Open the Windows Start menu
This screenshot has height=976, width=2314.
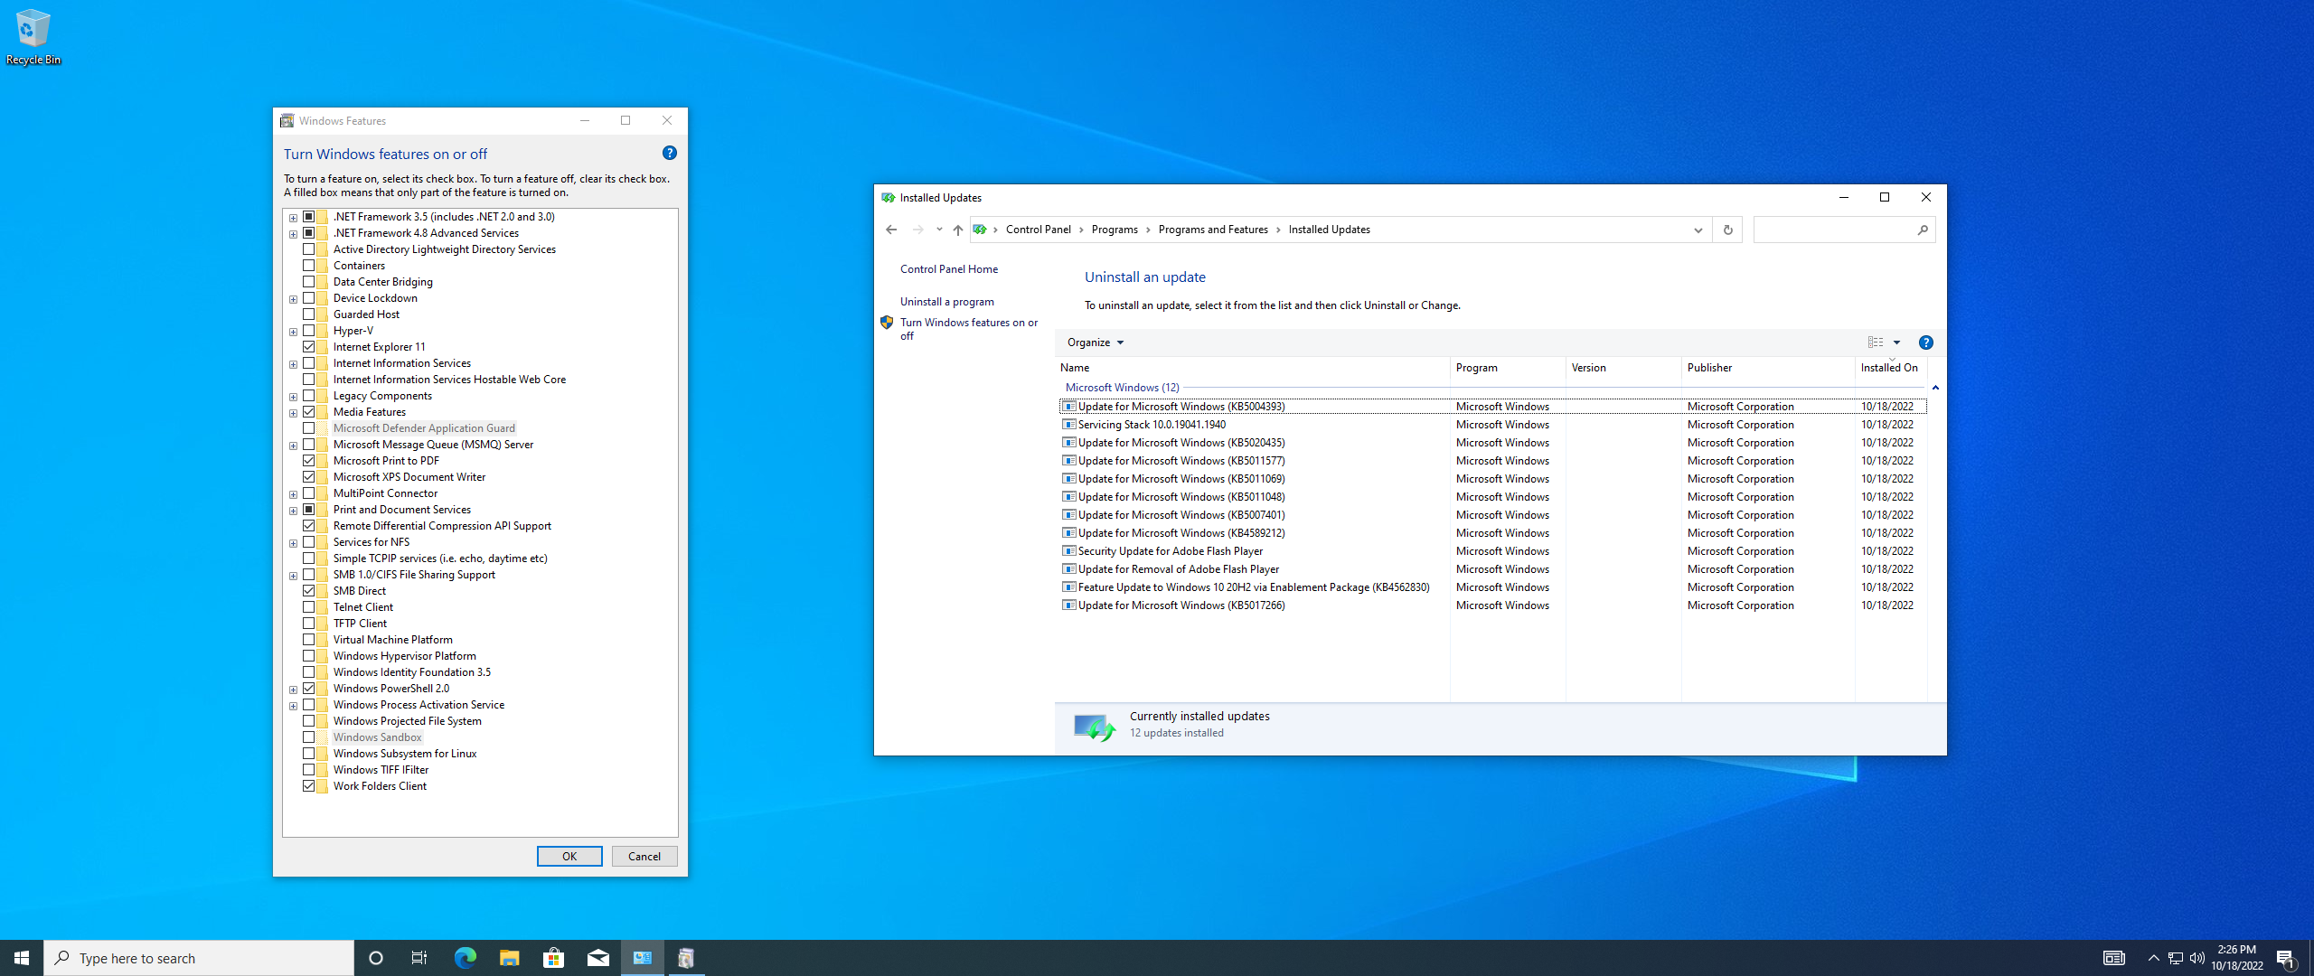point(22,958)
